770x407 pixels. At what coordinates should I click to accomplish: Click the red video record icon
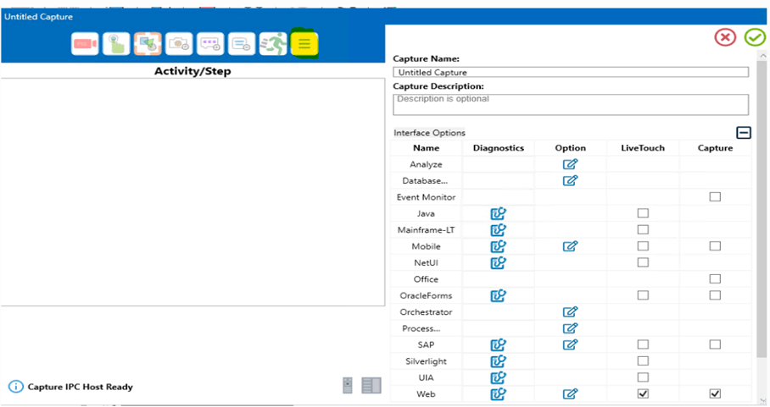(85, 44)
